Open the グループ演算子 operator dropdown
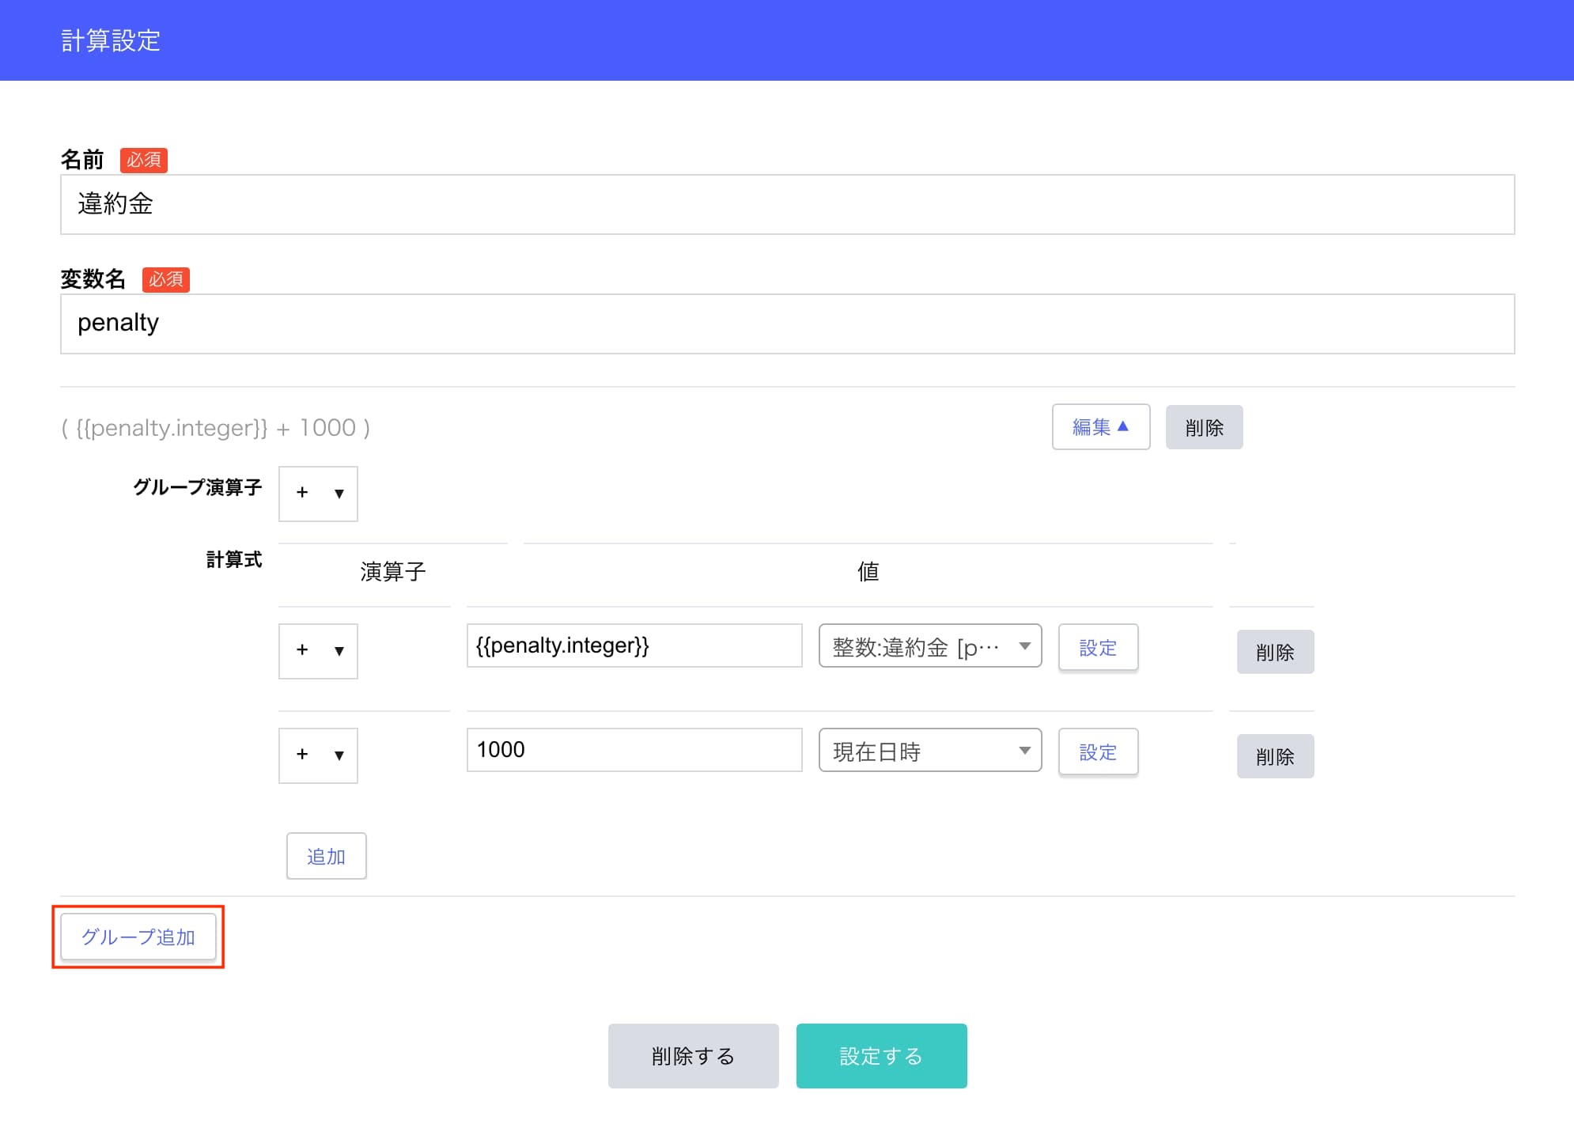This screenshot has height=1128, width=1574. point(318,494)
